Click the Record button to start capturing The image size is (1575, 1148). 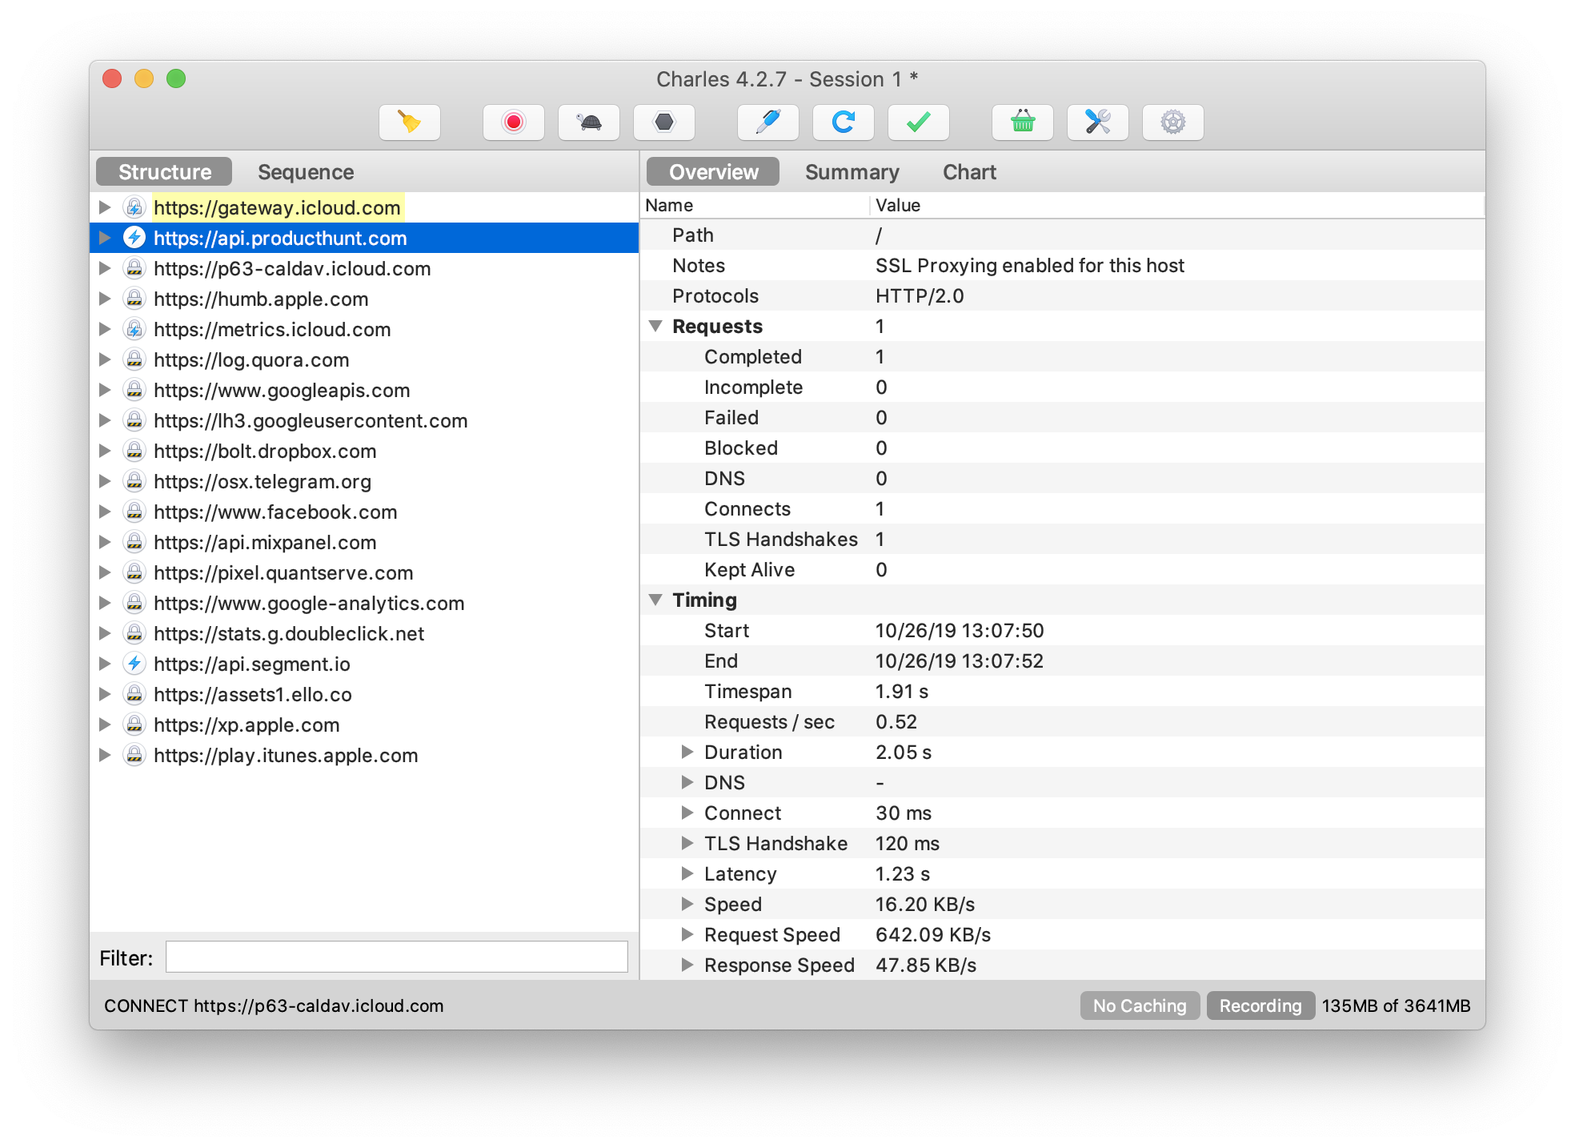[514, 121]
